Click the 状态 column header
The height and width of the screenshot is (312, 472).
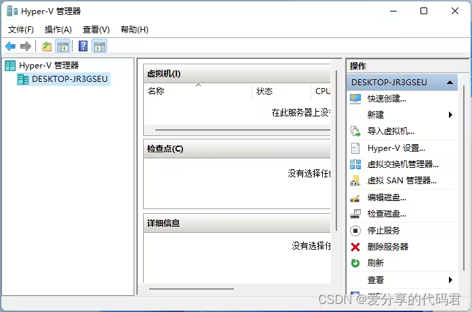[281, 91]
